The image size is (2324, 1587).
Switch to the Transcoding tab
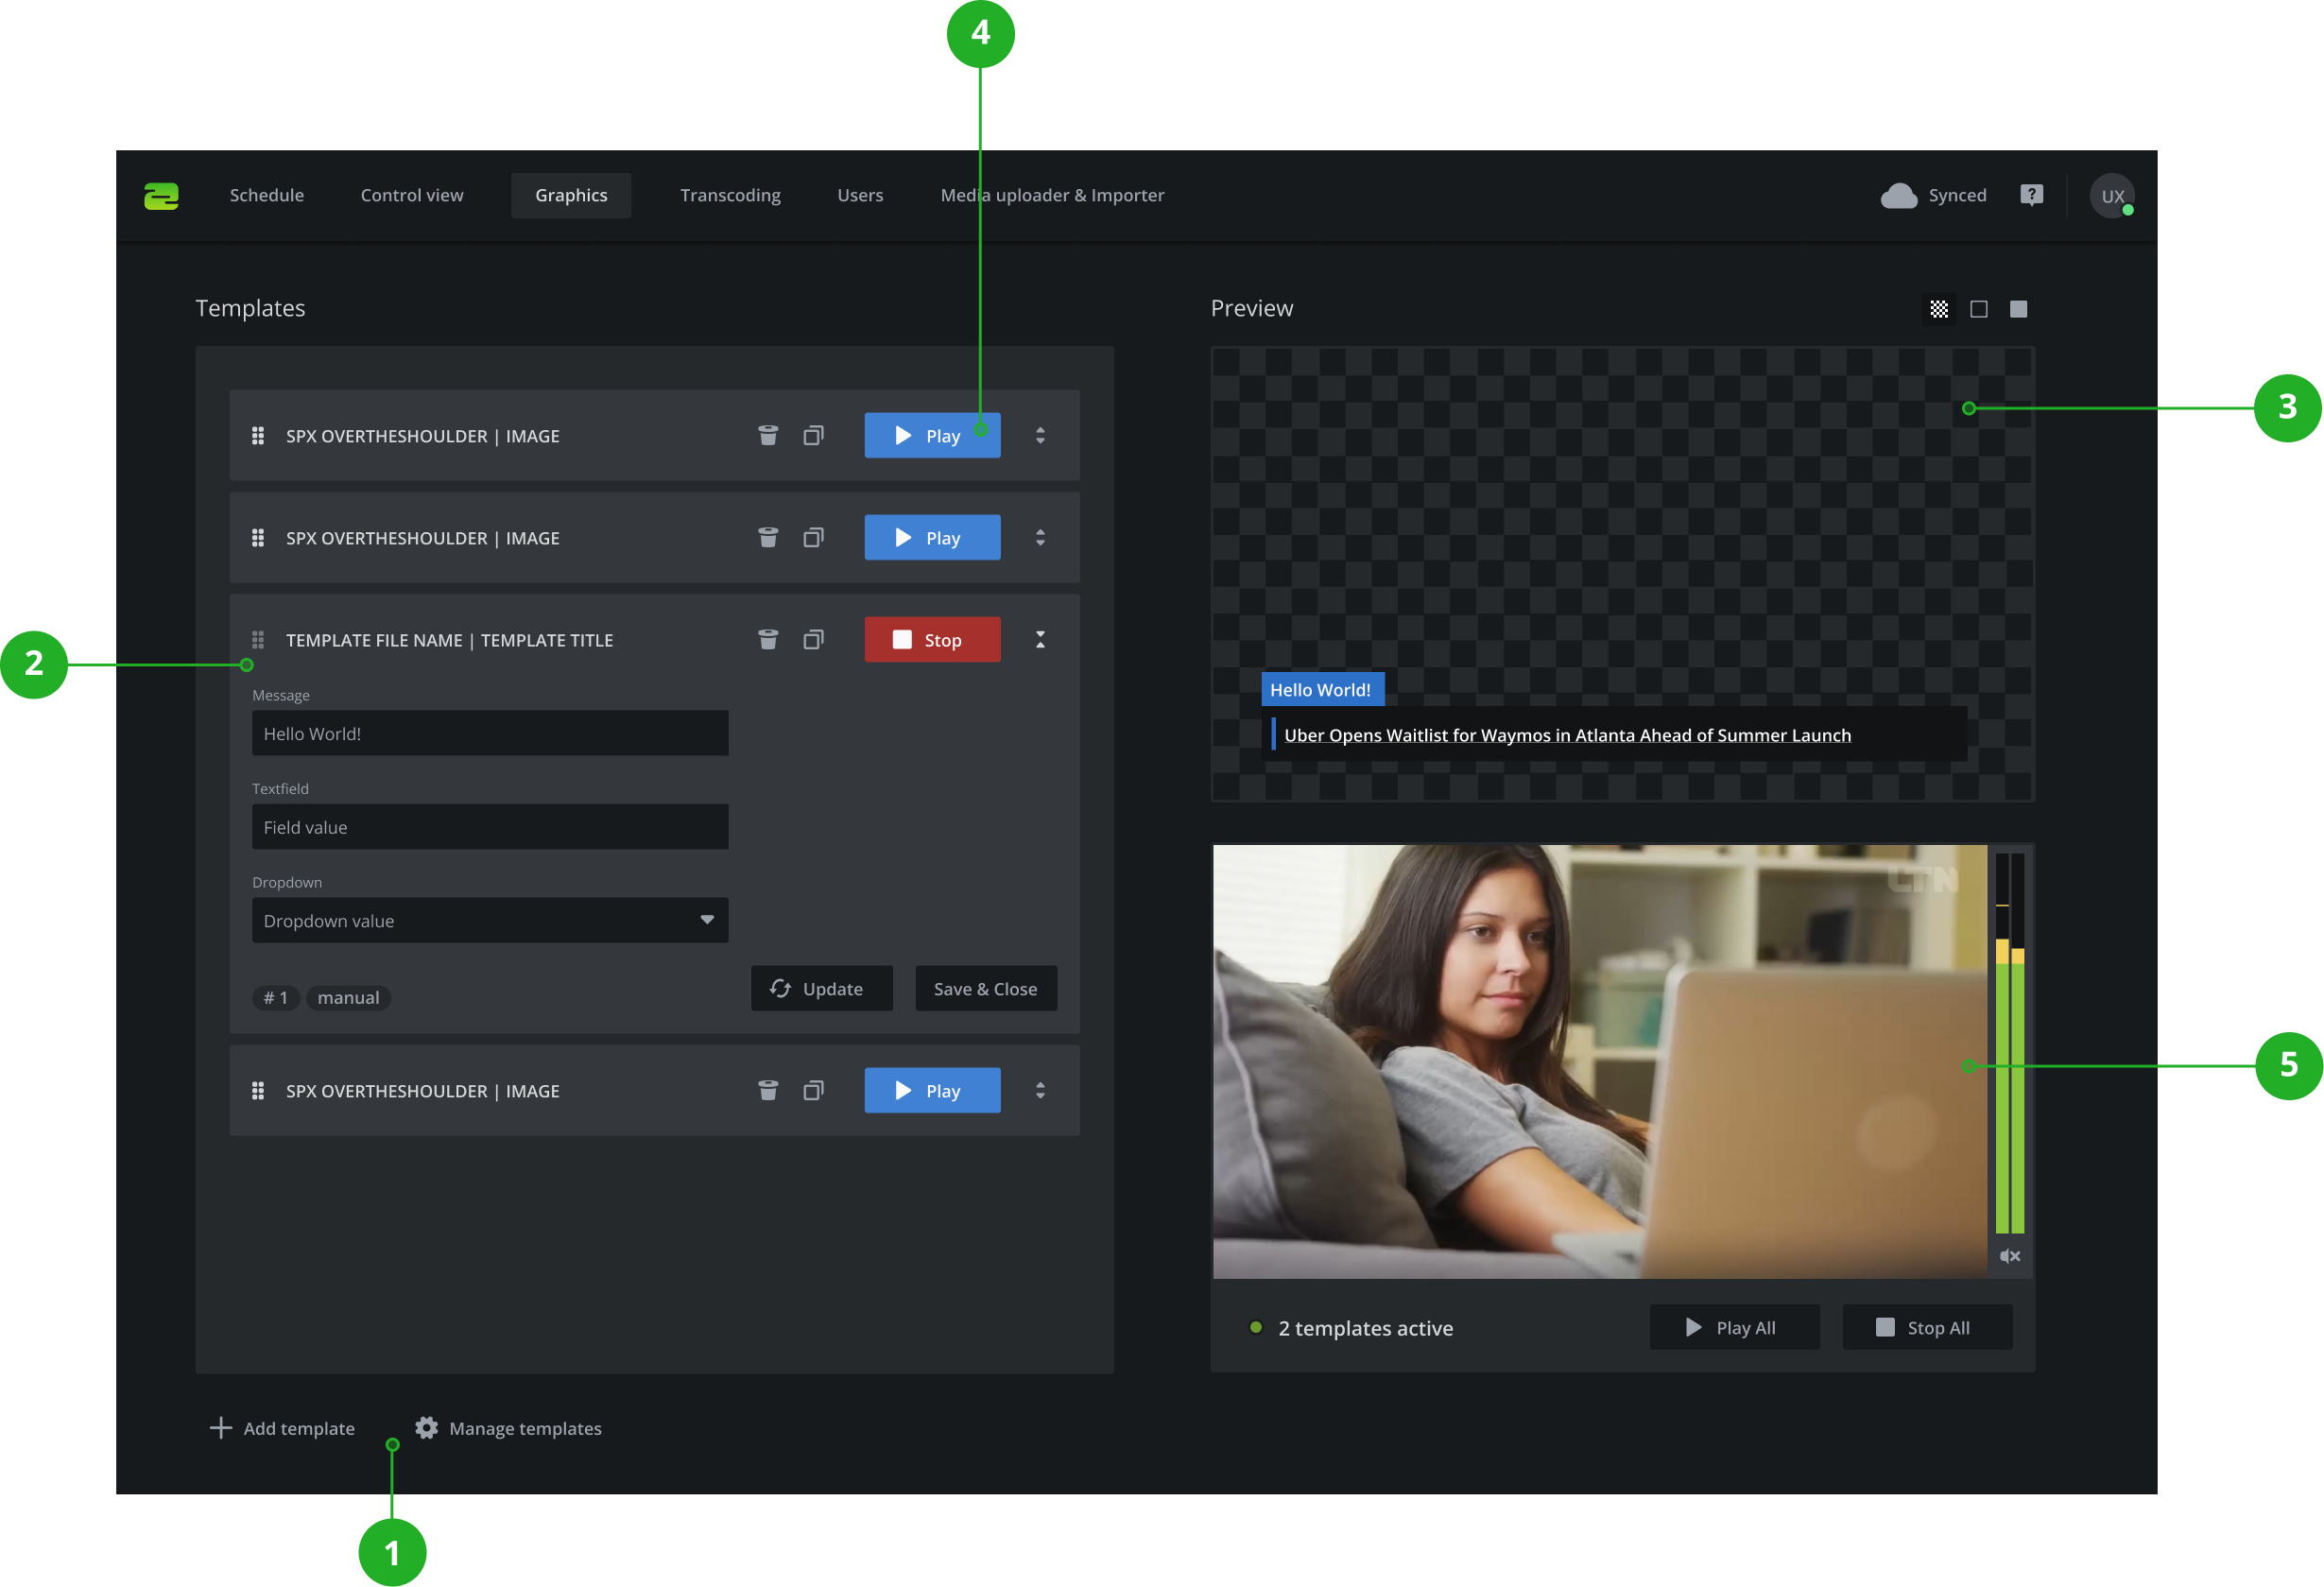pos(730,195)
